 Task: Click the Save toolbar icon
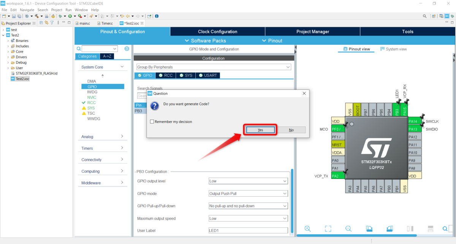[14, 16]
